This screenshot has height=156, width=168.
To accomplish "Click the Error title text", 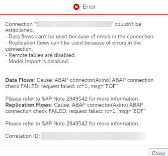I will click(x=89, y=7).
